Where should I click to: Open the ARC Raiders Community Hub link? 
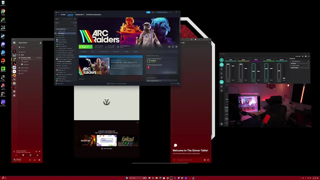coord(103,51)
